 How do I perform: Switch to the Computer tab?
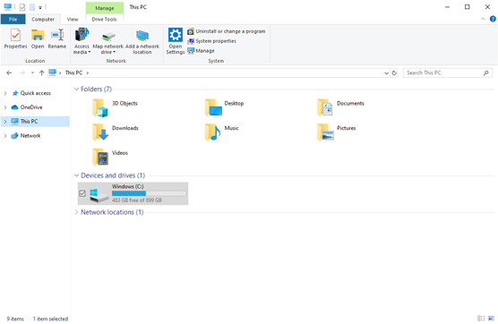[x=43, y=20]
